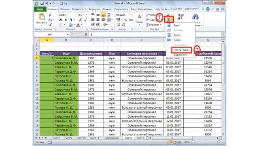Screen dimensions: 259x146
Task: Open Число group dialog launcher
Action: (x=132, y=29)
